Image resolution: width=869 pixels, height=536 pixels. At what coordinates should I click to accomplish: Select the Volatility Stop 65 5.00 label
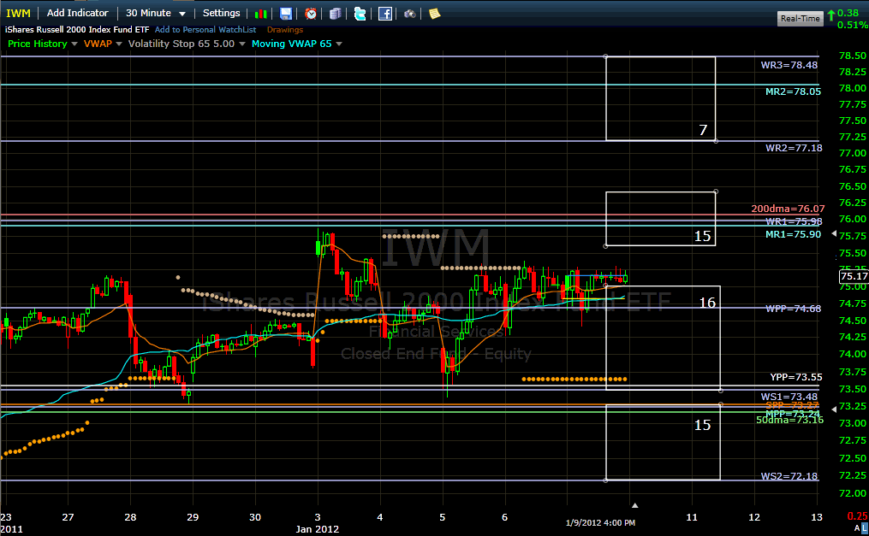(182, 44)
